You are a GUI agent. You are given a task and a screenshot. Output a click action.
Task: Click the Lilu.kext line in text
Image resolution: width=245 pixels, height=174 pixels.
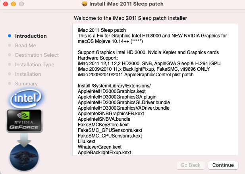point(87,141)
